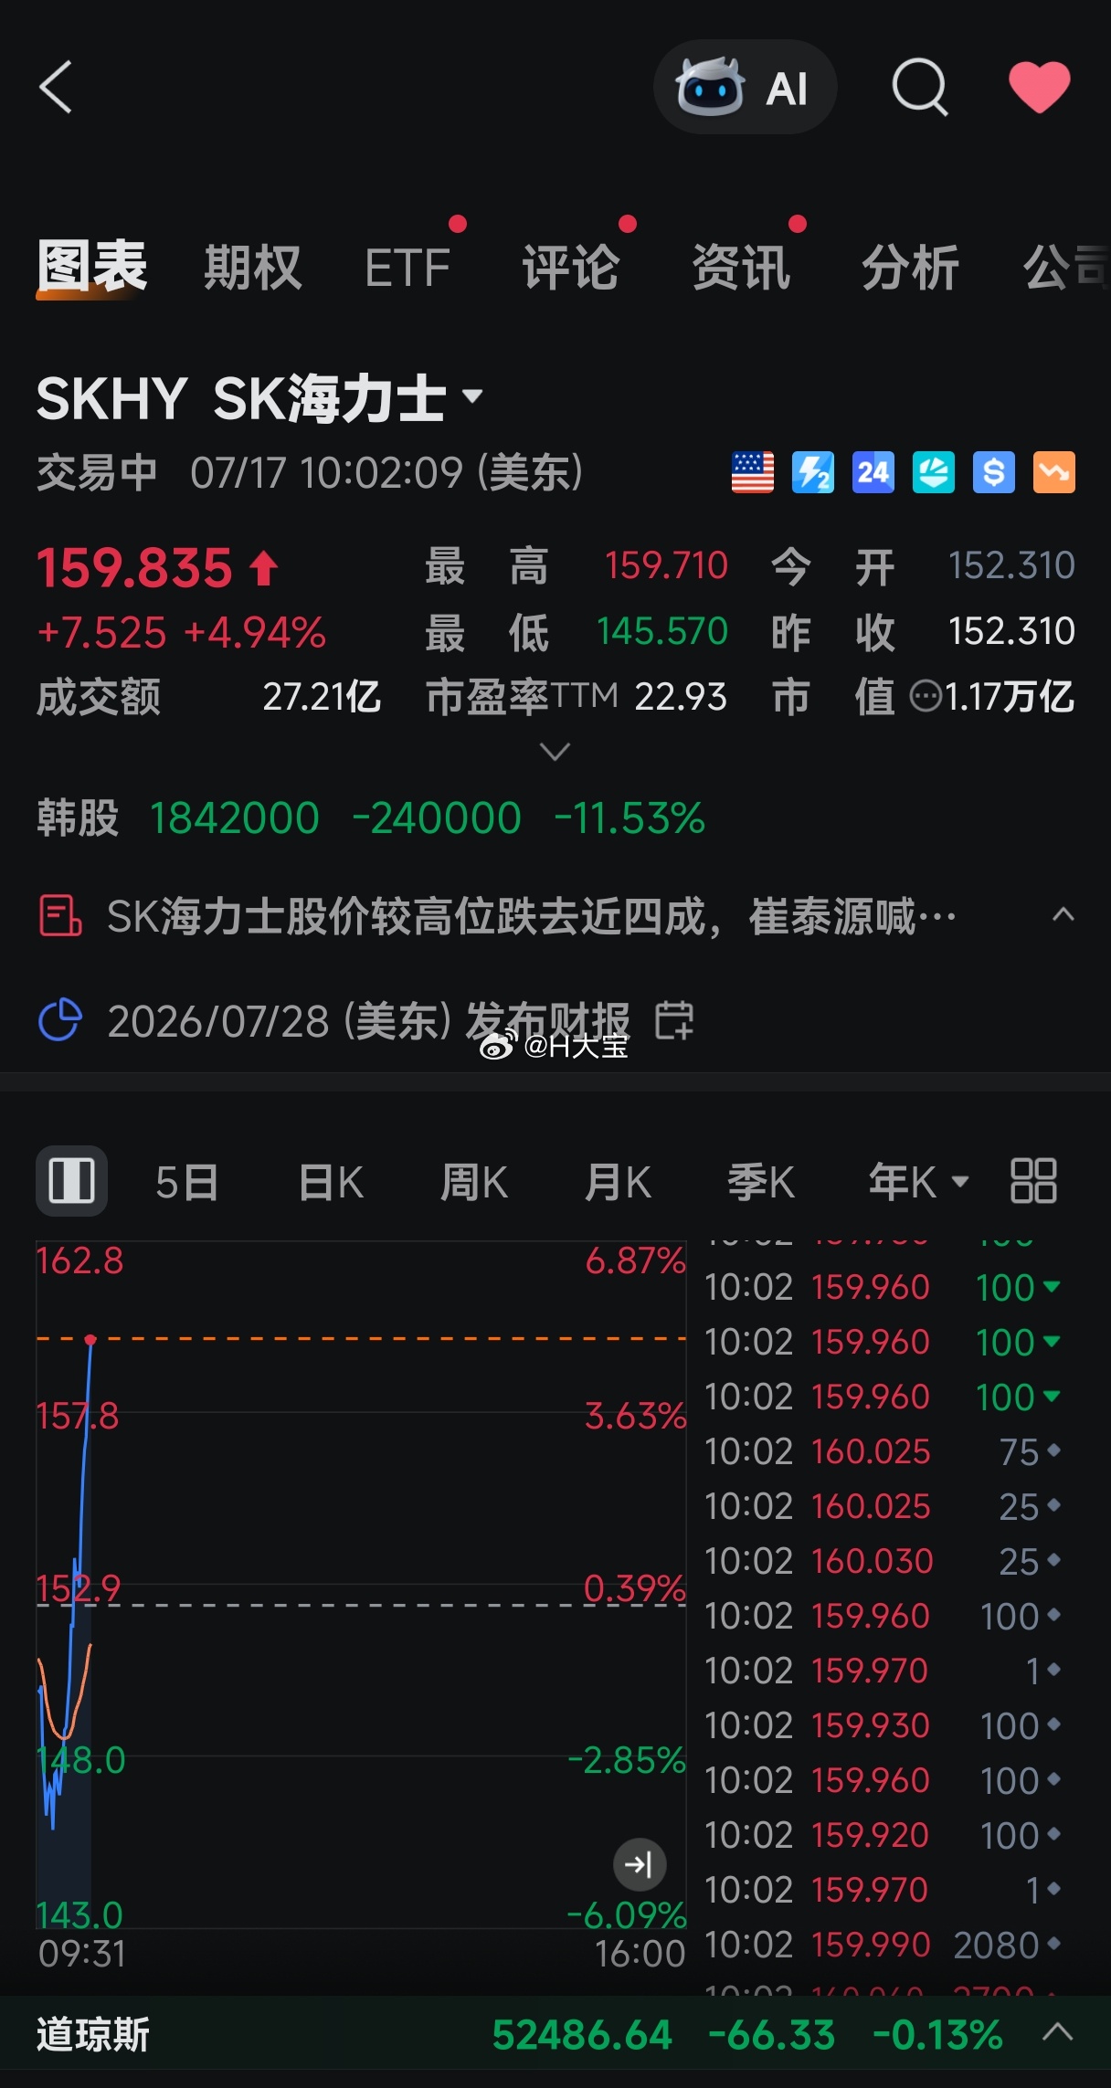Open the 韩股 1842000 quote row
The image size is (1111, 2088).
[x=371, y=817]
